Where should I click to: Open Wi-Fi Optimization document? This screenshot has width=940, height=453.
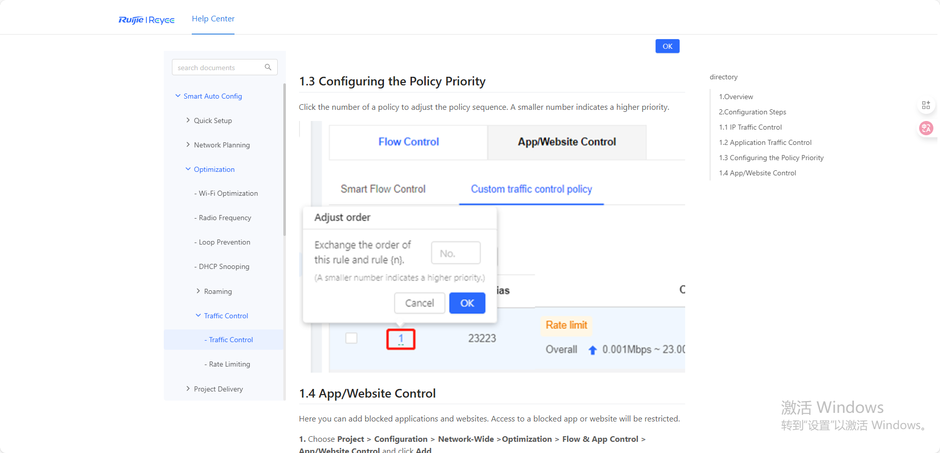pyautogui.click(x=228, y=193)
